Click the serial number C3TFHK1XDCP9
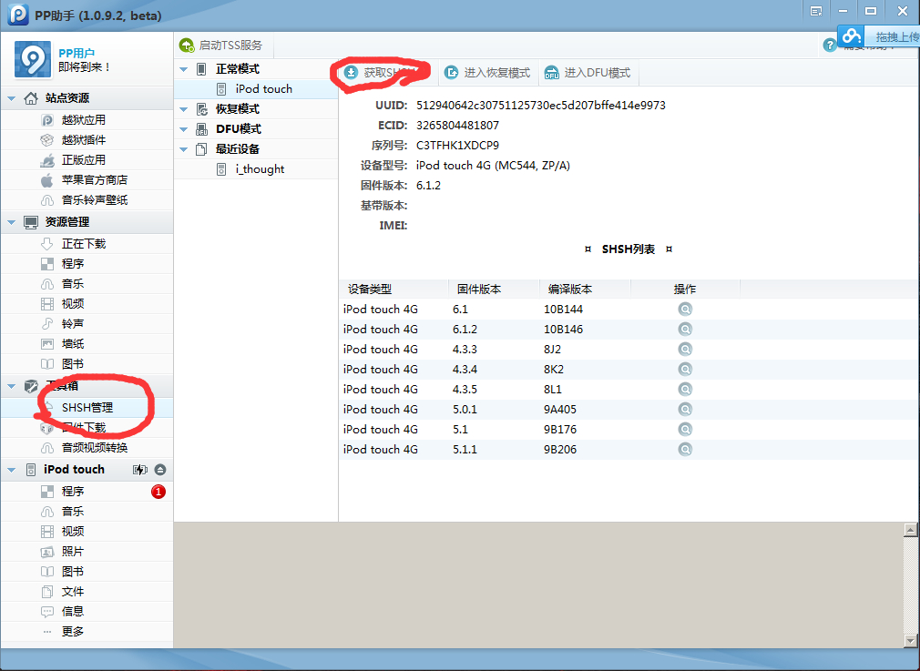Viewport: 920px width, 671px height. (x=457, y=146)
